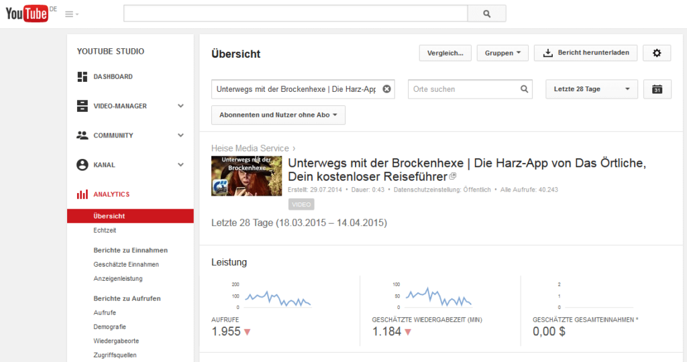
Task: Click into the top YouTube search field
Action: click(296, 13)
